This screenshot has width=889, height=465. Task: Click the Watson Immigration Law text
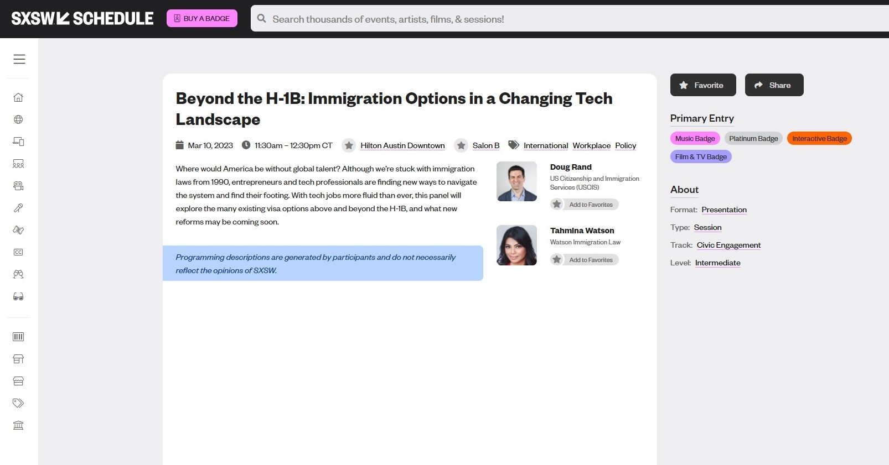point(585,242)
